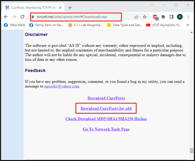Expand the tab search chevron
Screen dimensions: 195x161
click(152, 5)
